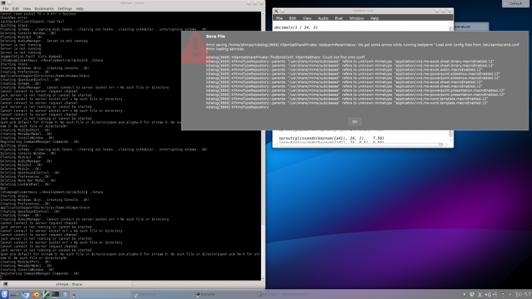Viewport: 532px width, 299px height.
Task: Click the sprout(glissando...) 7.50 line in editor
Action: [332, 139]
